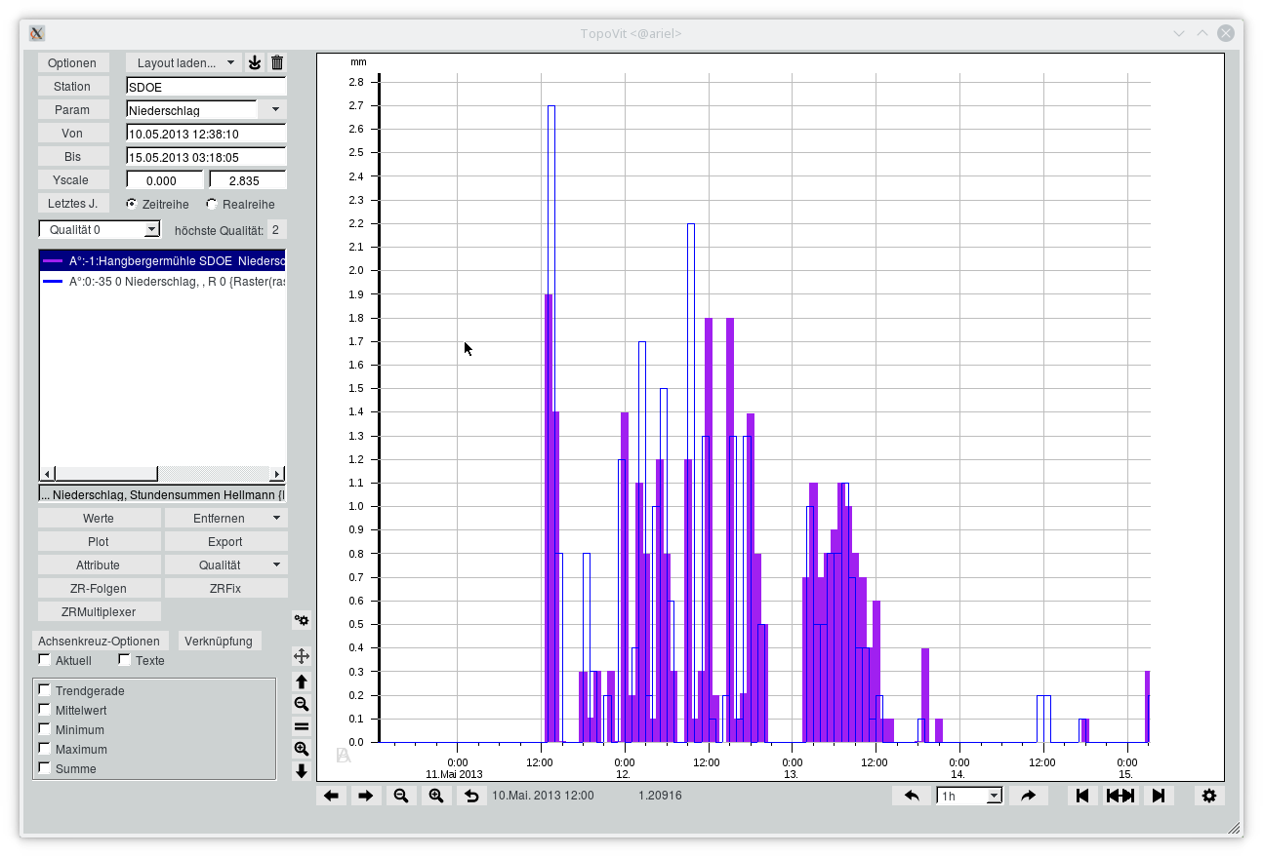Click the Letztes J. button
The height and width of the screenshot is (857, 1263).
click(72, 203)
